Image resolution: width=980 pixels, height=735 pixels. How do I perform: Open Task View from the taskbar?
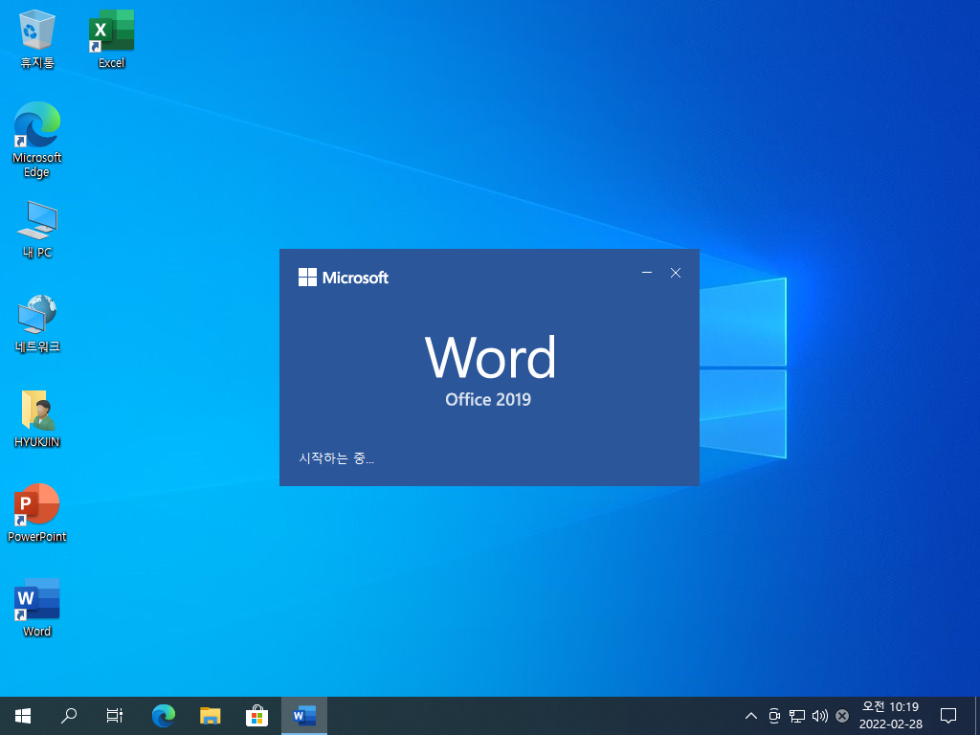click(115, 716)
